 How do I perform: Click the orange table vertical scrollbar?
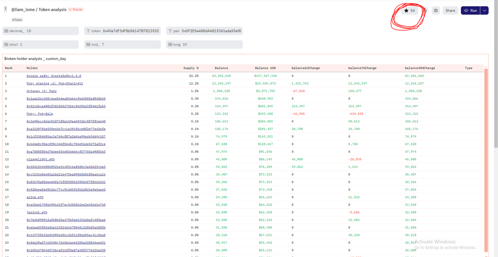tap(486, 160)
